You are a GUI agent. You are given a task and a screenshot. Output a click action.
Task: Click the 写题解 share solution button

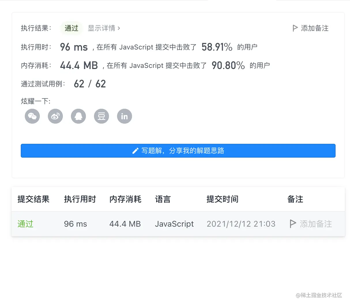point(178,151)
